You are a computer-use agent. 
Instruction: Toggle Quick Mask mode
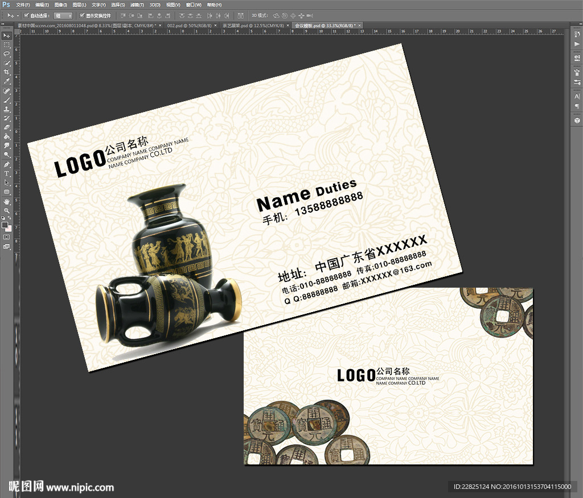tap(7, 237)
